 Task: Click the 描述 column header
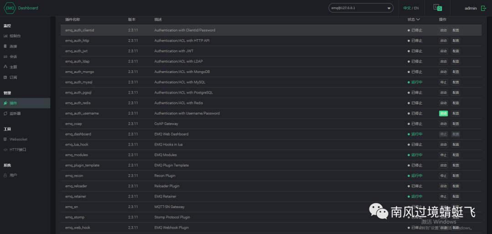(x=158, y=20)
